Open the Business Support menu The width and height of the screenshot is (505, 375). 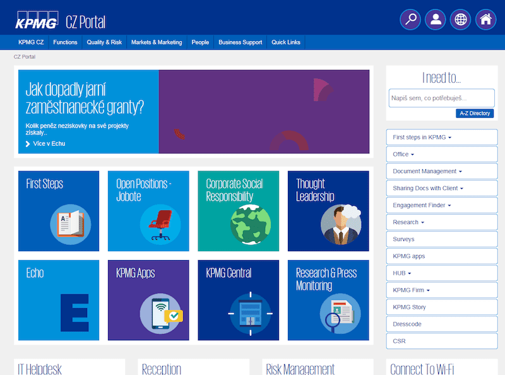pos(241,42)
